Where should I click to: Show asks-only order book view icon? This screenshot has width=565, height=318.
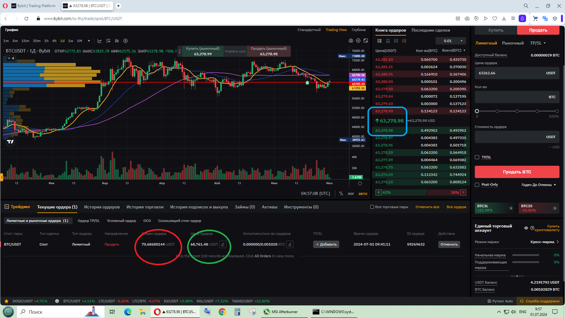[x=404, y=41]
